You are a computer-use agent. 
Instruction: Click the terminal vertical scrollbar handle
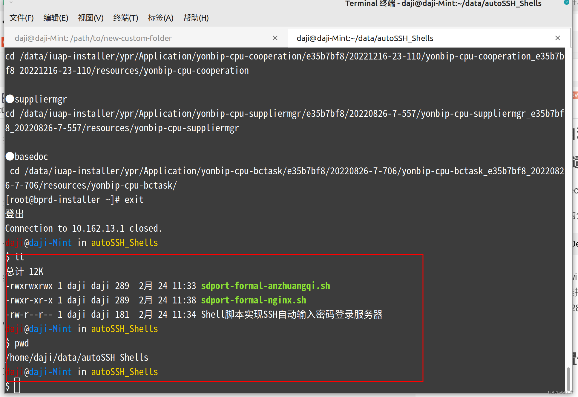point(568,379)
